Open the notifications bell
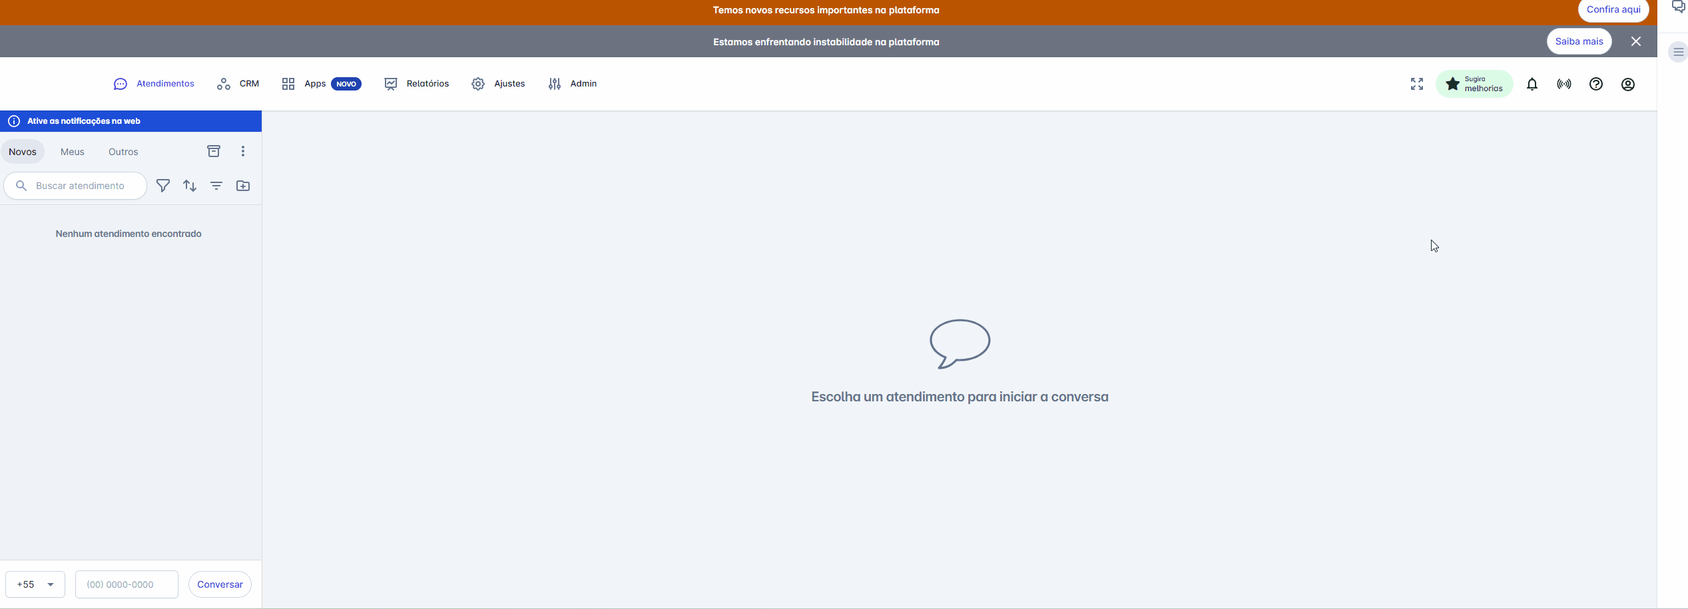This screenshot has height=609, width=1688. [1532, 84]
